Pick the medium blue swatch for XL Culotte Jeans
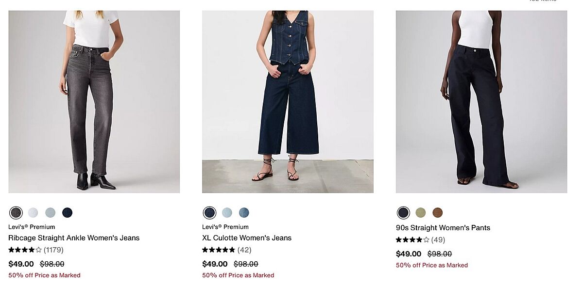583x285 pixels. (244, 213)
